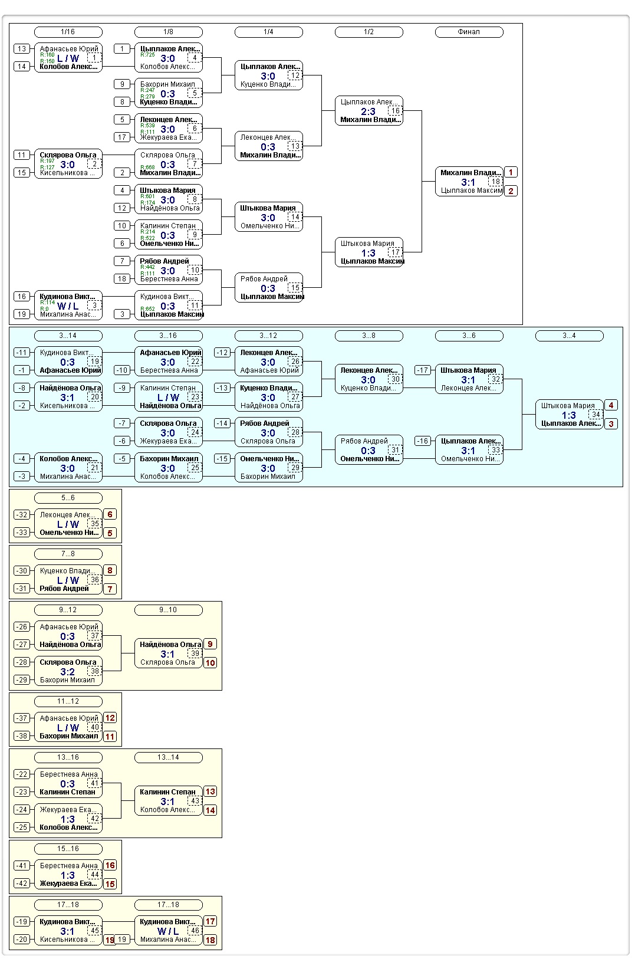635x959 pixels.
Task: Select the 3...8 round header
Action: click(x=369, y=336)
